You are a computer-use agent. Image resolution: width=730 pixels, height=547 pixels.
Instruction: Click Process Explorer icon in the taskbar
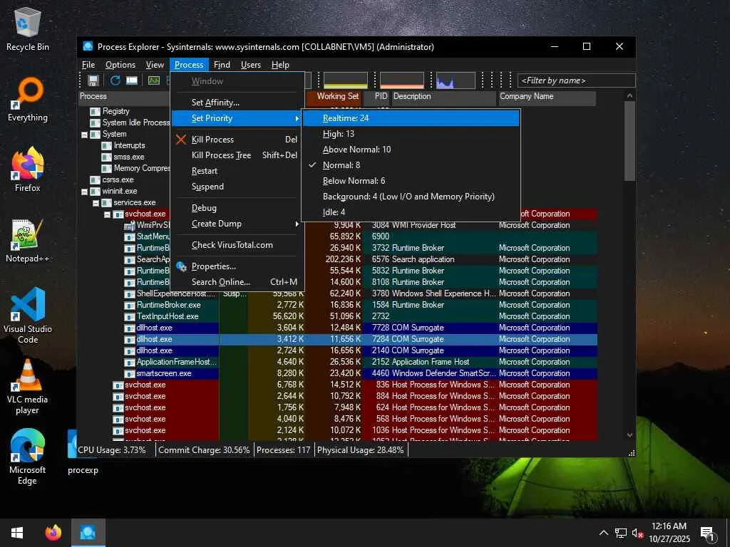click(x=88, y=533)
